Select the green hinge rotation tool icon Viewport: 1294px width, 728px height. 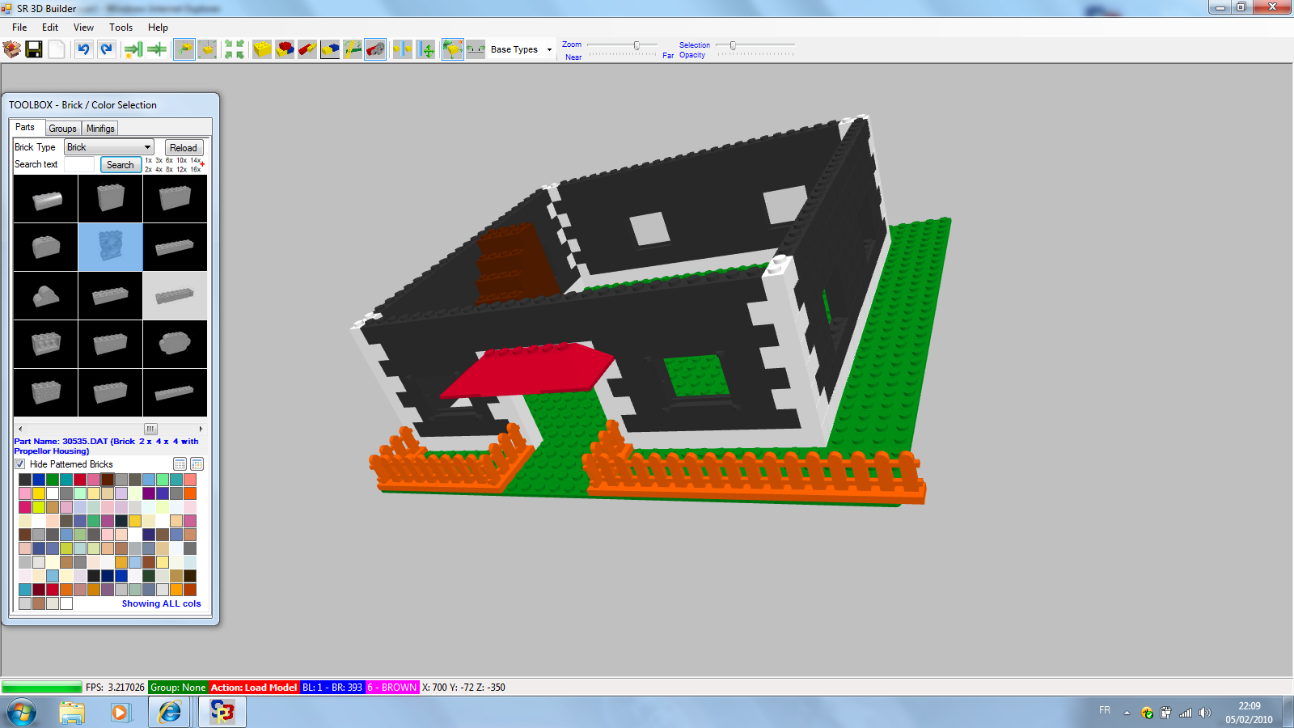click(352, 49)
